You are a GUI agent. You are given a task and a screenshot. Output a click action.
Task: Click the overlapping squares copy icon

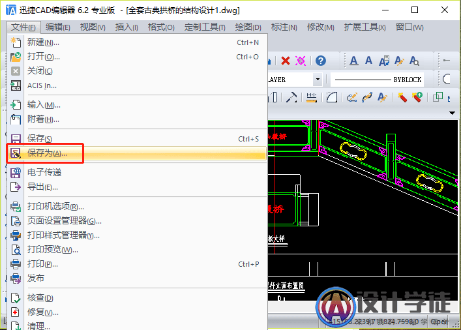(x=438, y=97)
